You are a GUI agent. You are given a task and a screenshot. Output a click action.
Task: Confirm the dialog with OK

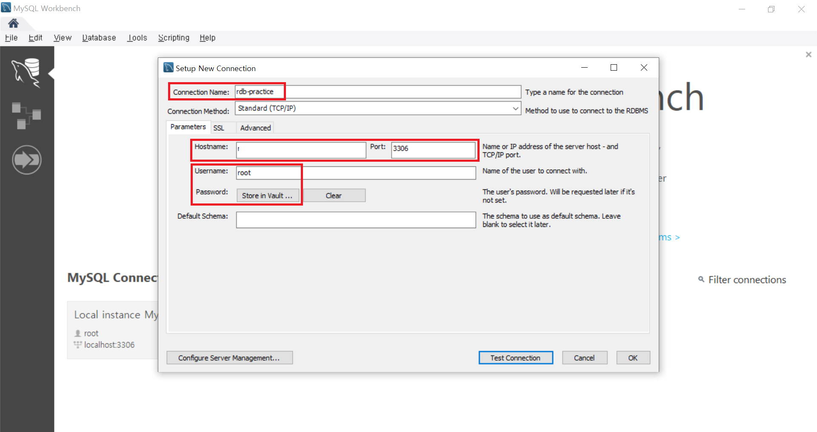633,358
